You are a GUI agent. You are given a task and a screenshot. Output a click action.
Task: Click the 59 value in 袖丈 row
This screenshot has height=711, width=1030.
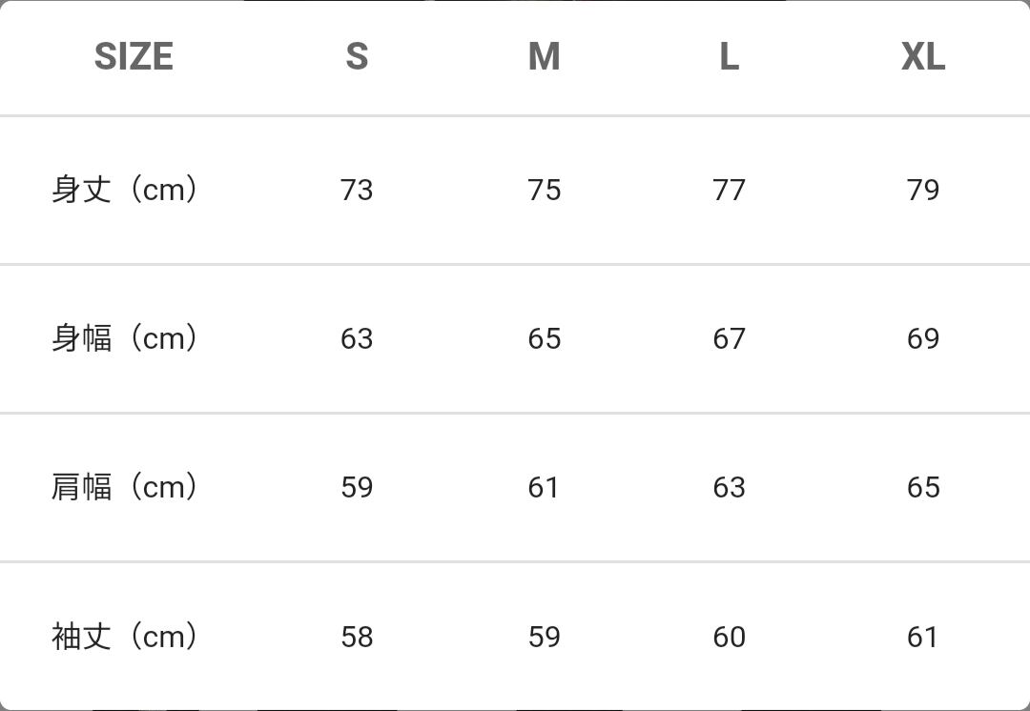[544, 636]
